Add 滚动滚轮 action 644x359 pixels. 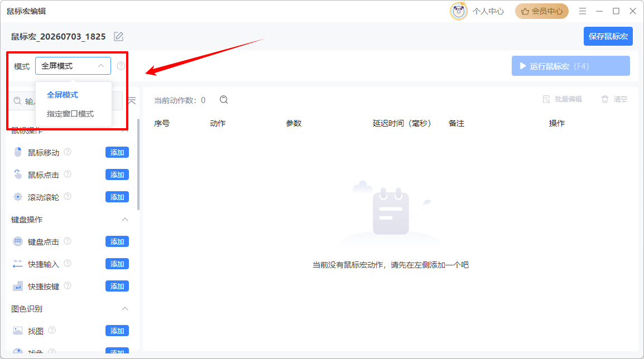(117, 197)
